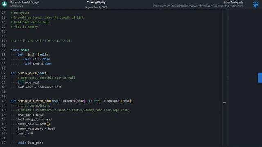Click the 'if node.next' line

pyautogui.click(x=28, y=82)
